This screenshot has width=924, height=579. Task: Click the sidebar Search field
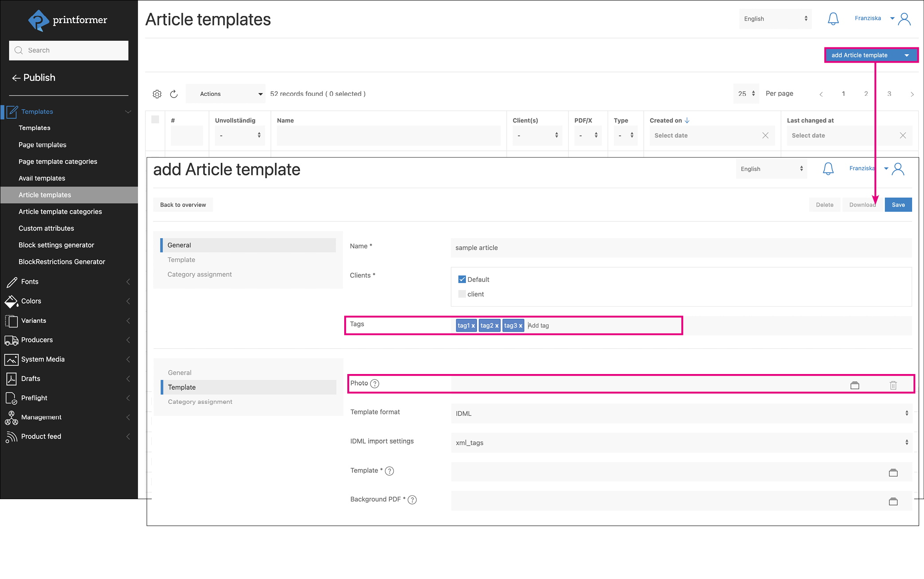69,50
